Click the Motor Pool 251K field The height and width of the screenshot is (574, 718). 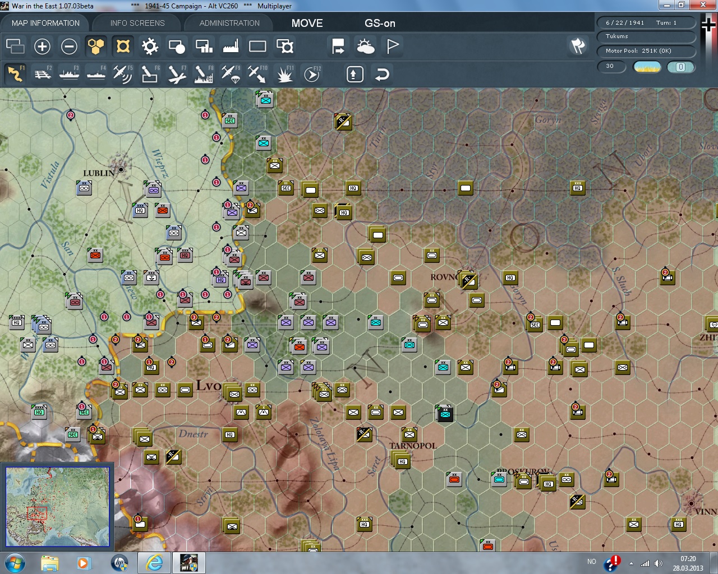point(646,51)
